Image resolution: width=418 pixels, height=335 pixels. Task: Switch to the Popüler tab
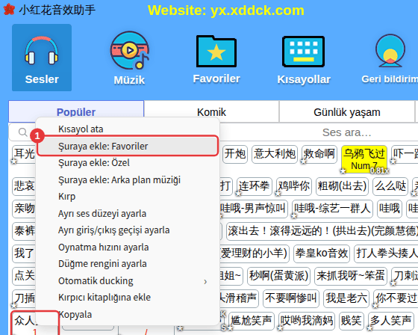(76, 111)
